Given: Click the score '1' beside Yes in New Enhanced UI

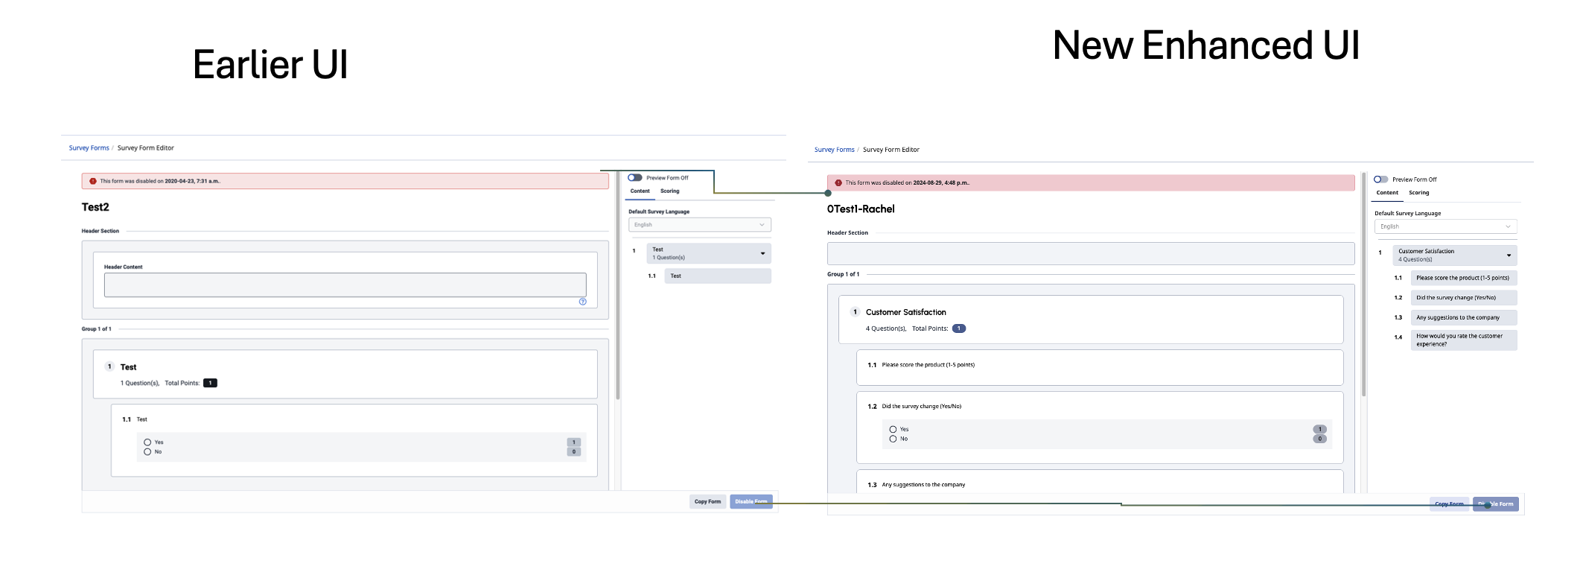Looking at the screenshot, I should (x=1319, y=430).
